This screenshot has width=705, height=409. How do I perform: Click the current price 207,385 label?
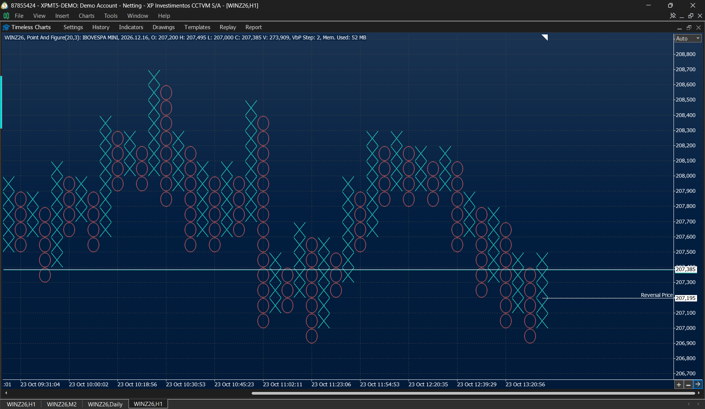[686, 269]
